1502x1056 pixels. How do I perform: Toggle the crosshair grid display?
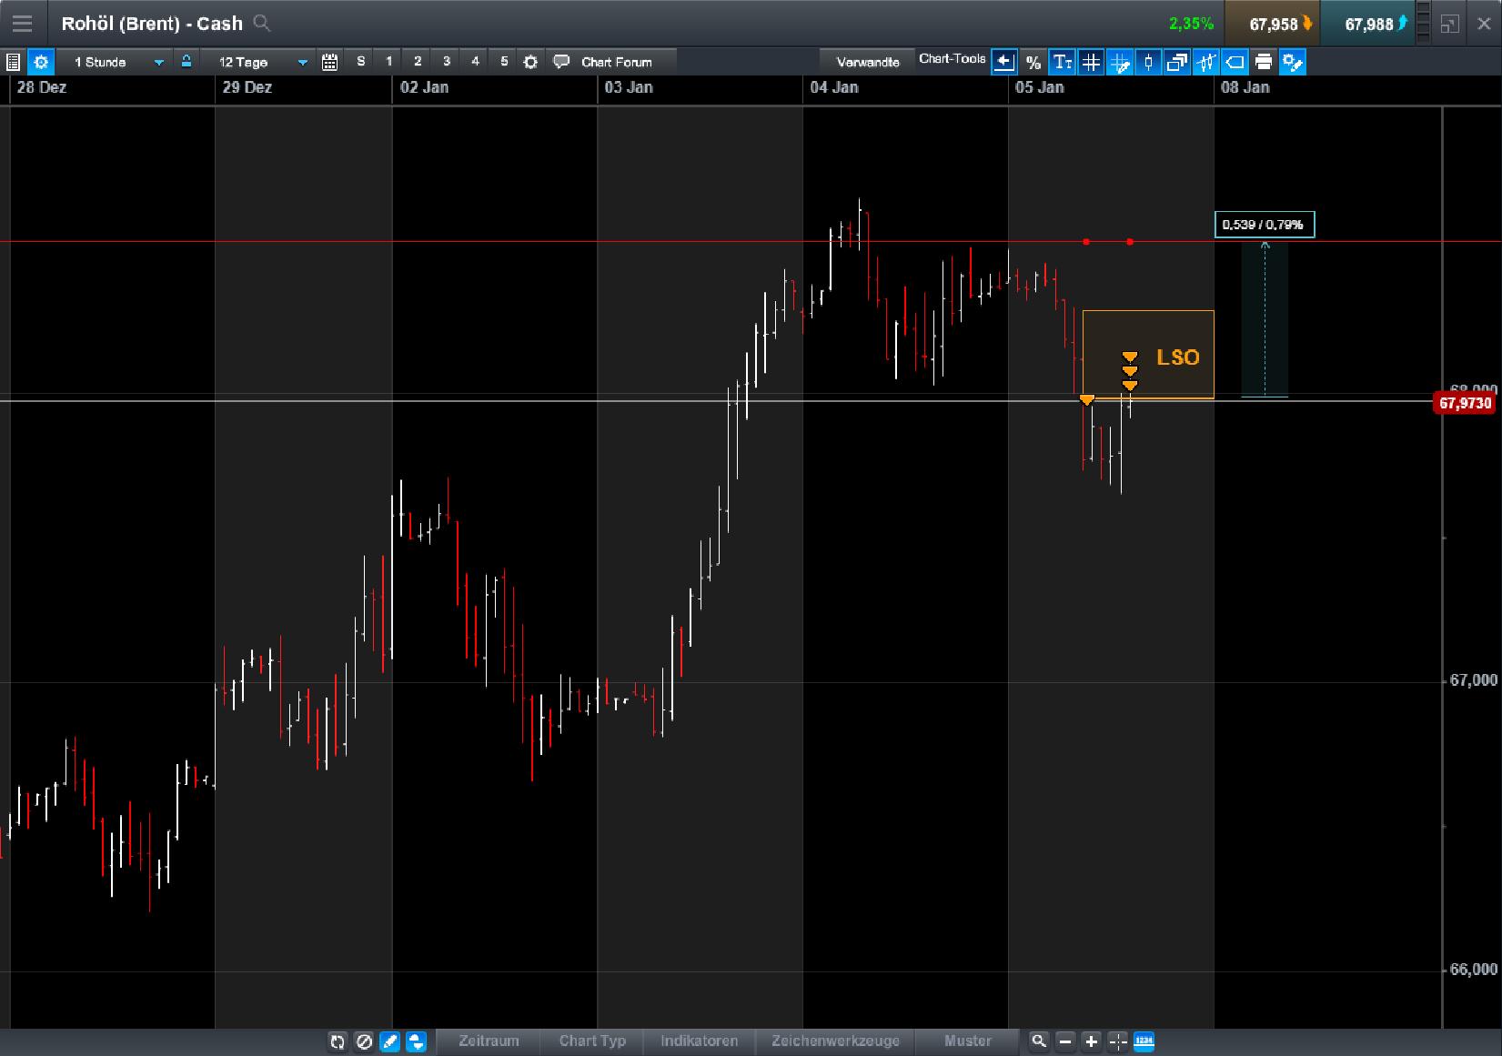click(x=1091, y=62)
